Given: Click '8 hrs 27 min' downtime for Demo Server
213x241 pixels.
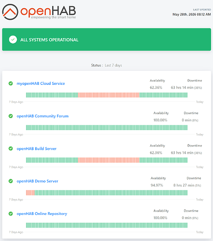Looking at the screenshot, I should coord(184,185).
